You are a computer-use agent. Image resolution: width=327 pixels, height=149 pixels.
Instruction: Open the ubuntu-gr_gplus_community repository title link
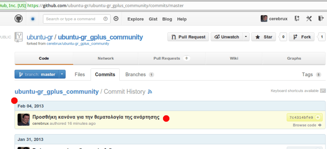coord(100,37)
